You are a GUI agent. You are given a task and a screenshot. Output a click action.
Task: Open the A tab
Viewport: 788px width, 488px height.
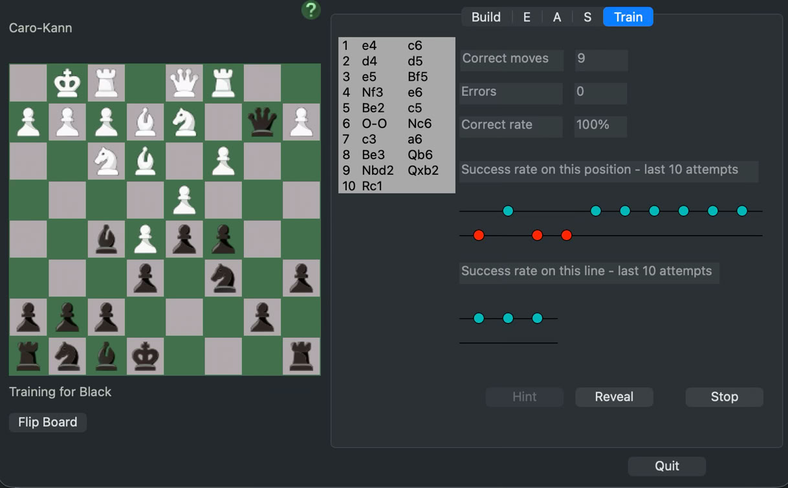(x=557, y=17)
